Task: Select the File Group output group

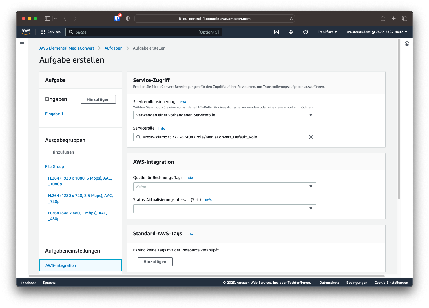Action: pyautogui.click(x=54, y=167)
